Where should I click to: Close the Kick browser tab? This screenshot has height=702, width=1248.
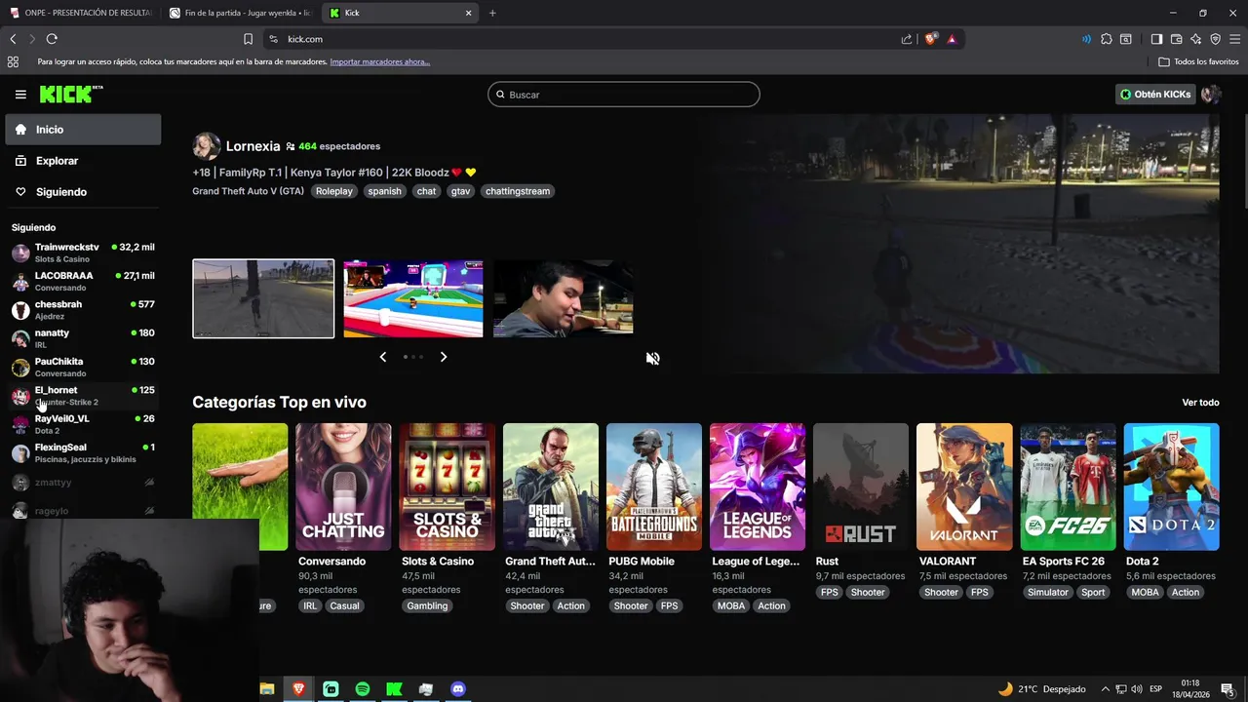click(x=468, y=13)
